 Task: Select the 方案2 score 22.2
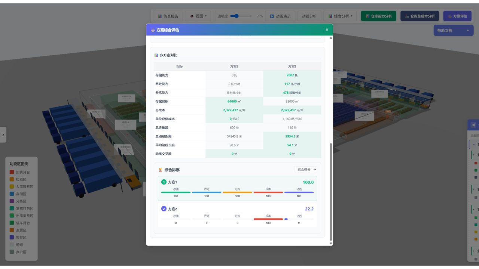tap(309, 209)
